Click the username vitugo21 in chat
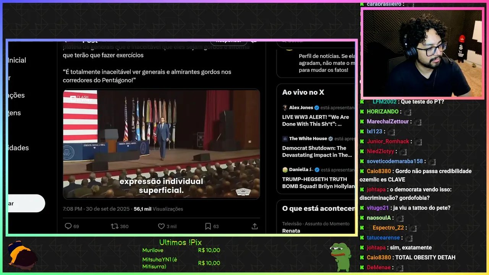The image size is (489, 275). pyautogui.click(x=378, y=208)
